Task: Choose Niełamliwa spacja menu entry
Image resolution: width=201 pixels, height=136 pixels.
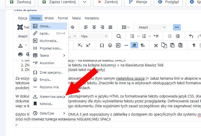Action: point(49,97)
